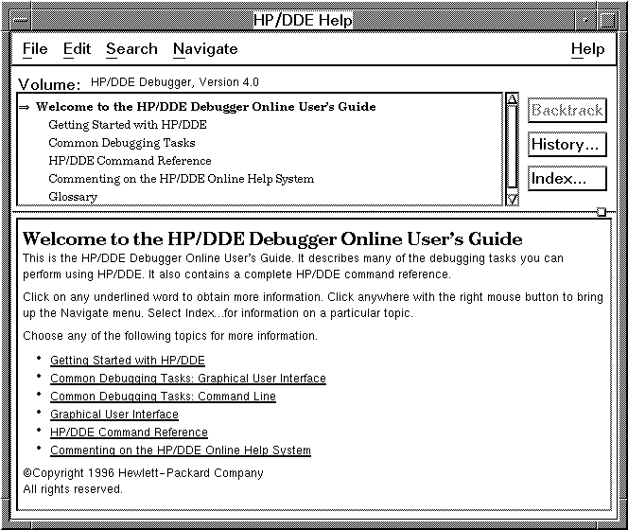This screenshot has width=628, height=530.
Task: Follow the HP/DDE Command Reference link
Action: click(129, 433)
